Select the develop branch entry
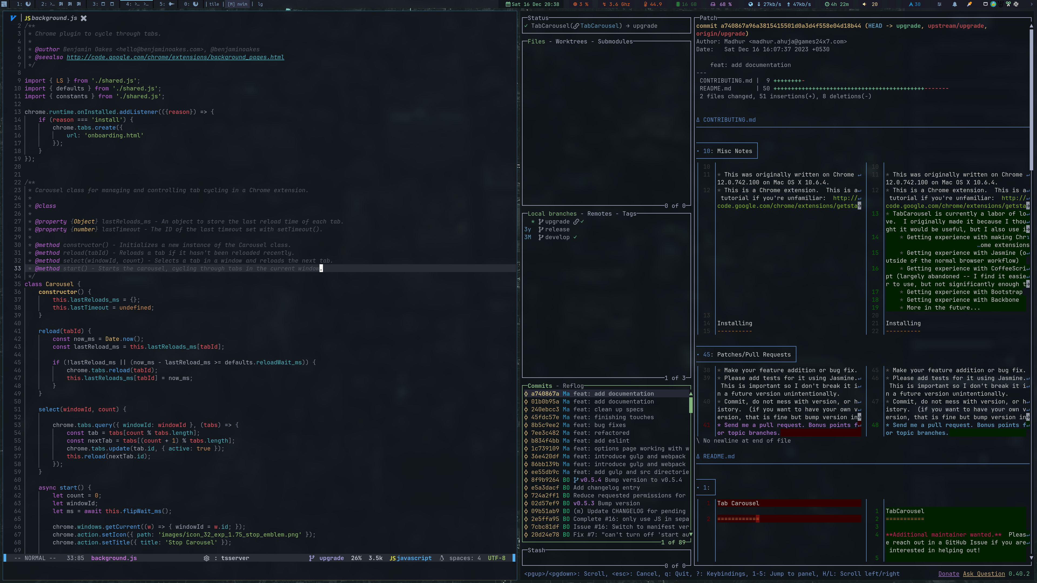 pyautogui.click(x=557, y=238)
